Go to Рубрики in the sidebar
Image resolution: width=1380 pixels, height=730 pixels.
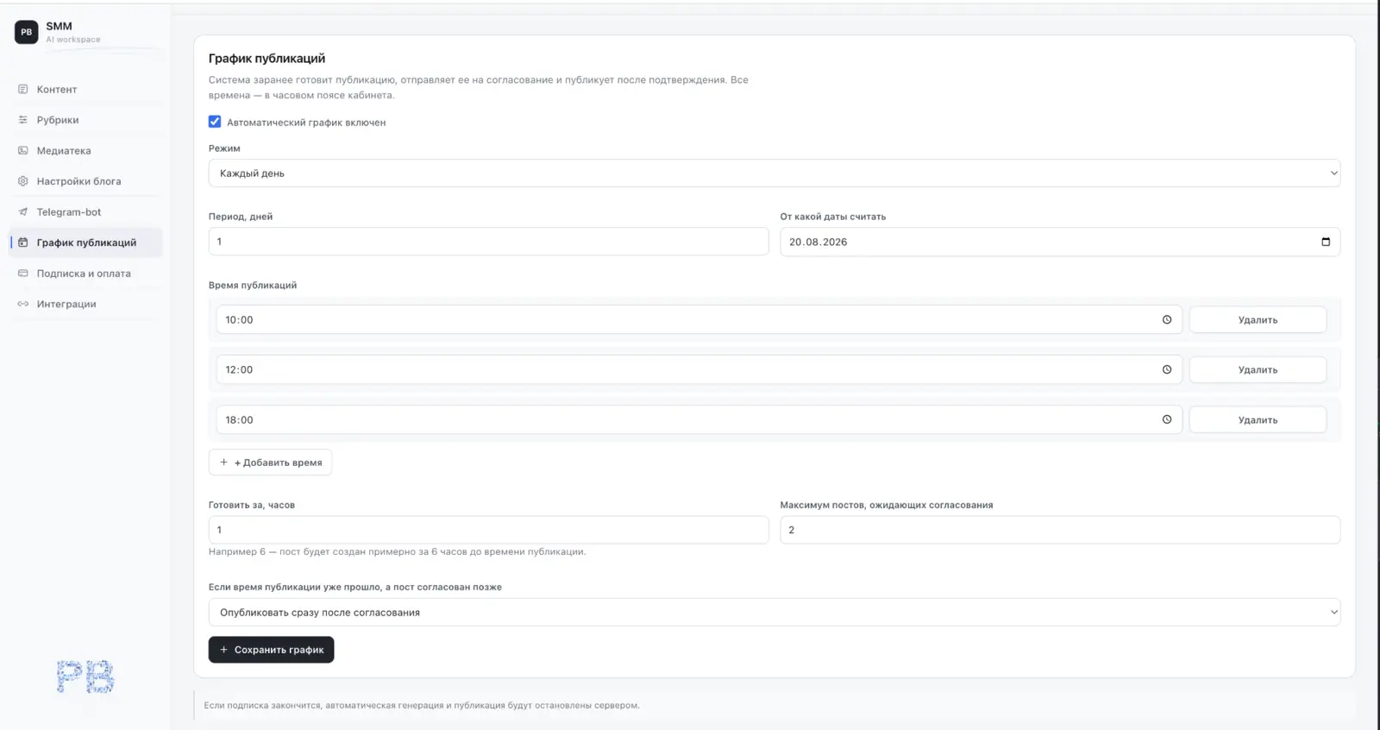tap(85, 120)
